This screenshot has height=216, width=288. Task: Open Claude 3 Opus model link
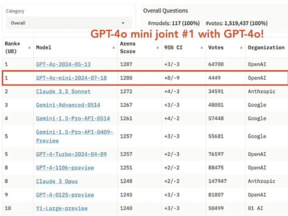57,181
